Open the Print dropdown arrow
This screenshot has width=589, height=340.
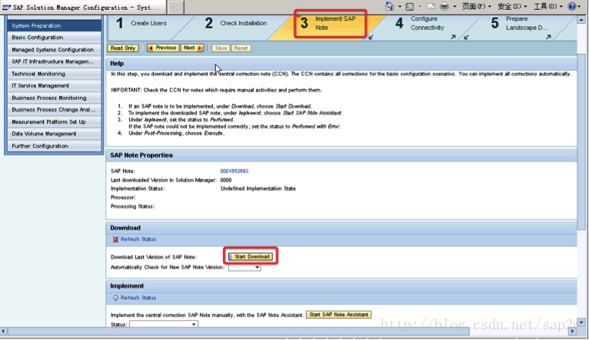pos(454,6)
